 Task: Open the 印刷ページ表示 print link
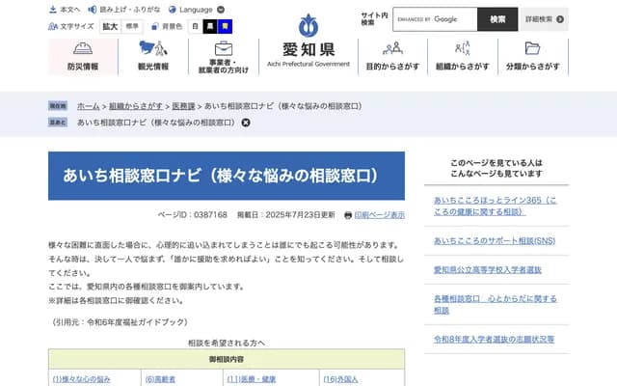coord(379,215)
